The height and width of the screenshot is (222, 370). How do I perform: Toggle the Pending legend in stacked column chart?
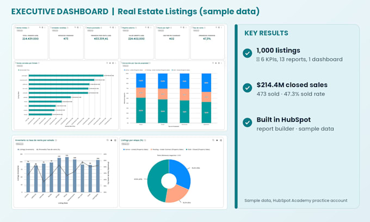tap(158, 70)
